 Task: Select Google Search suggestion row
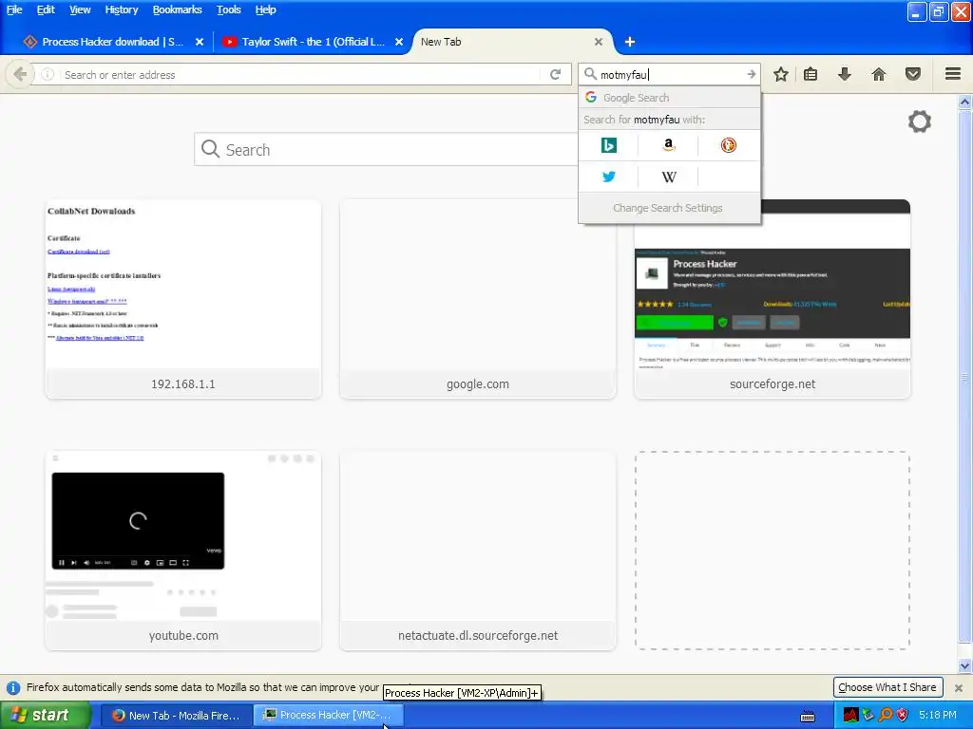coord(669,98)
